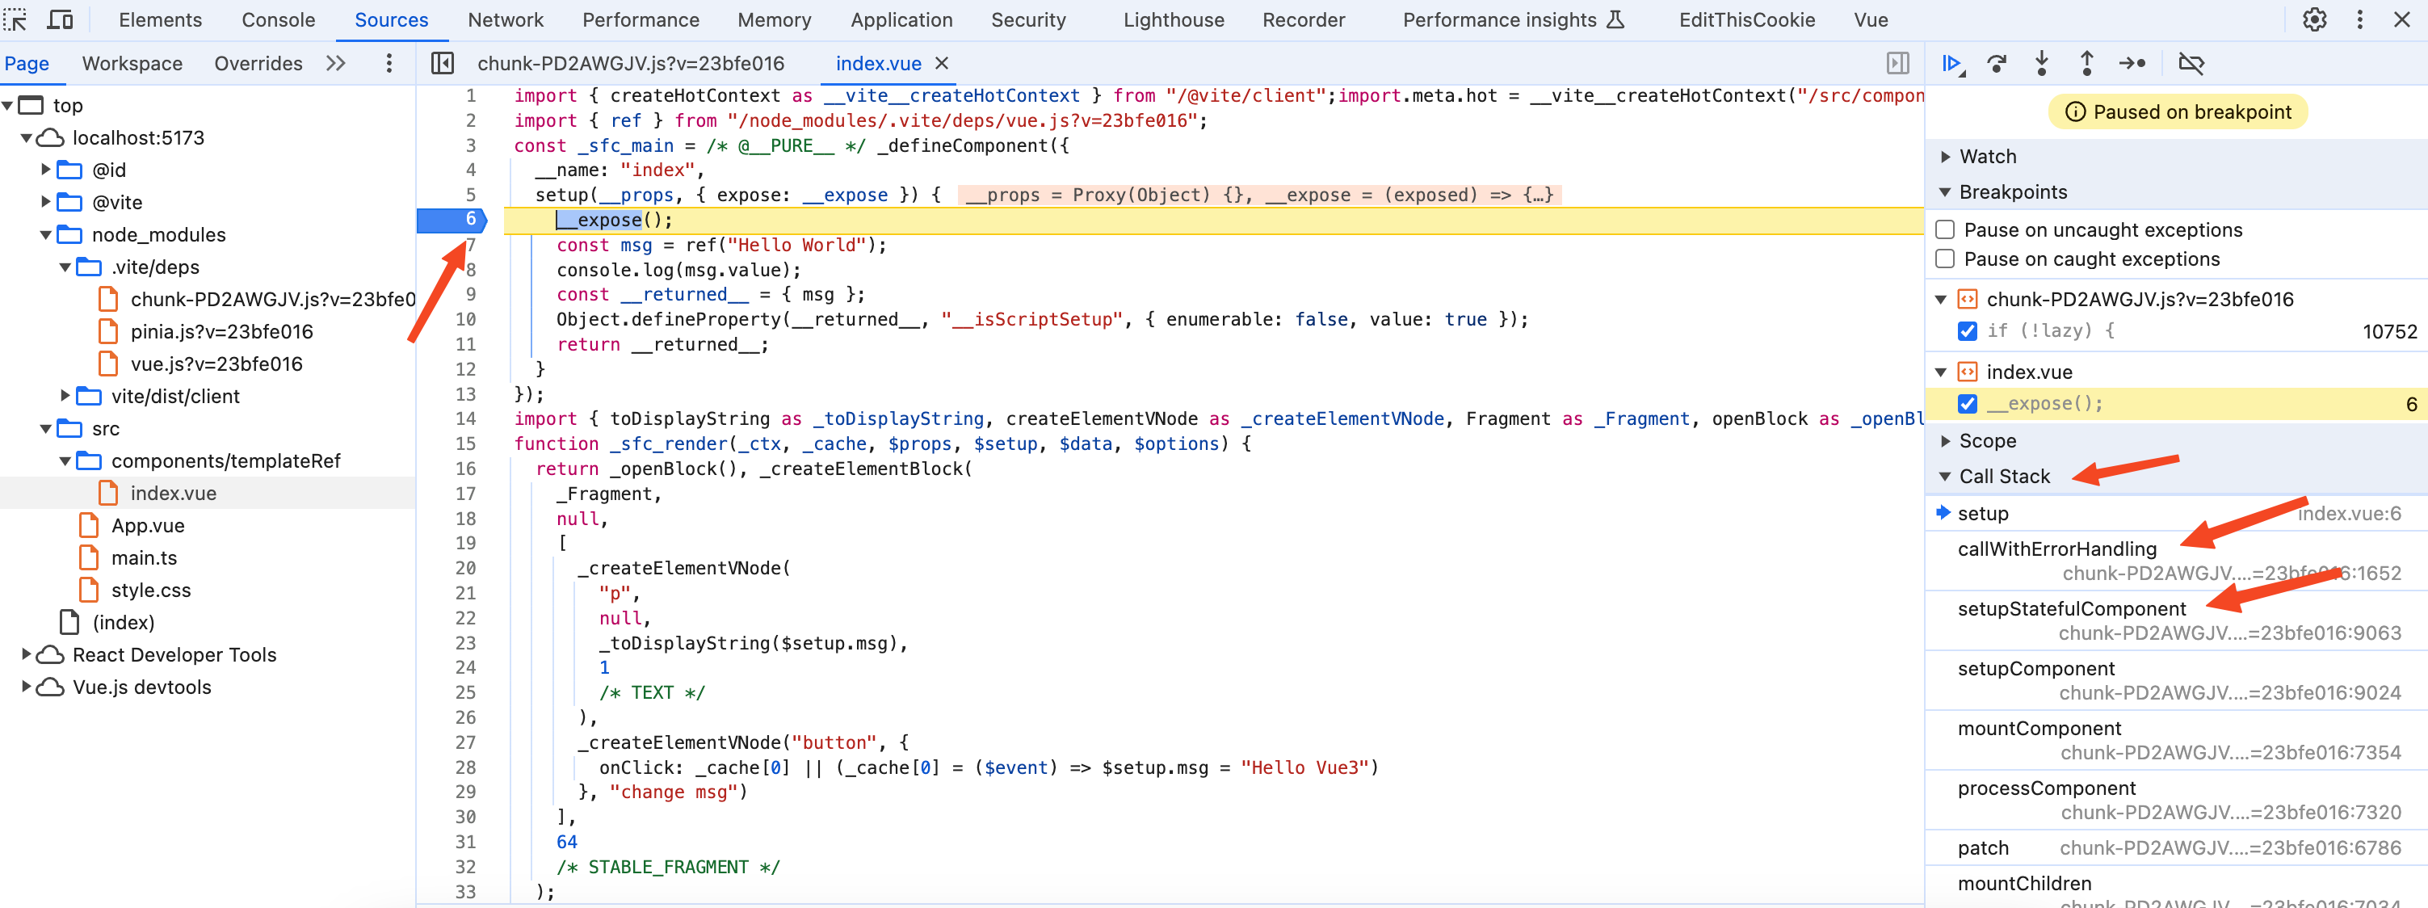Open the Workspace tab in the navigator
The height and width of the screenshot is (908, 2428).
[132, 63]
